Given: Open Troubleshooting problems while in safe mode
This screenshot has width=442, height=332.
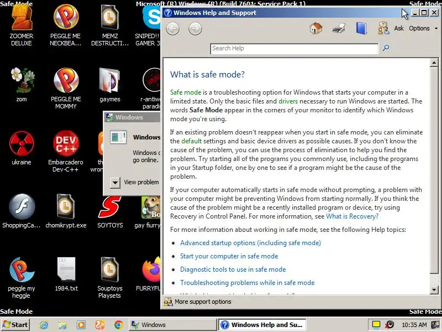Looking at the screenshot, I should pos(247,283).
